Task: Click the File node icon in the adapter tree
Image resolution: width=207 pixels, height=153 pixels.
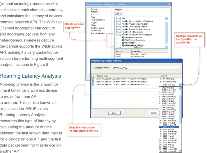Action: [x=120, y=19]
